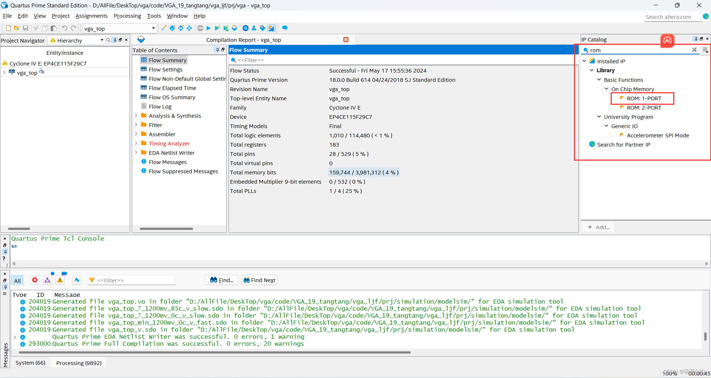This screenshot has height=378, width=711.
Task: Click the Find... button in Messages
Action: [x=222, y=280]
